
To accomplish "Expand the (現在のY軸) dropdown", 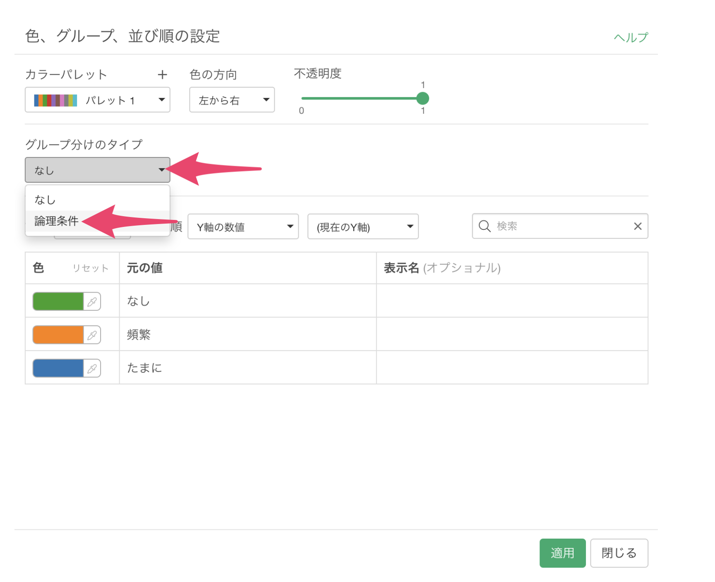I will [363, 227].
